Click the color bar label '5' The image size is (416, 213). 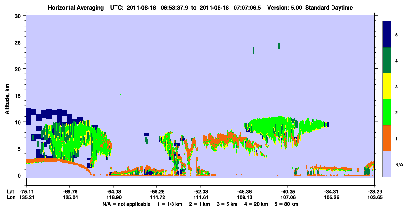click(396, 34)
